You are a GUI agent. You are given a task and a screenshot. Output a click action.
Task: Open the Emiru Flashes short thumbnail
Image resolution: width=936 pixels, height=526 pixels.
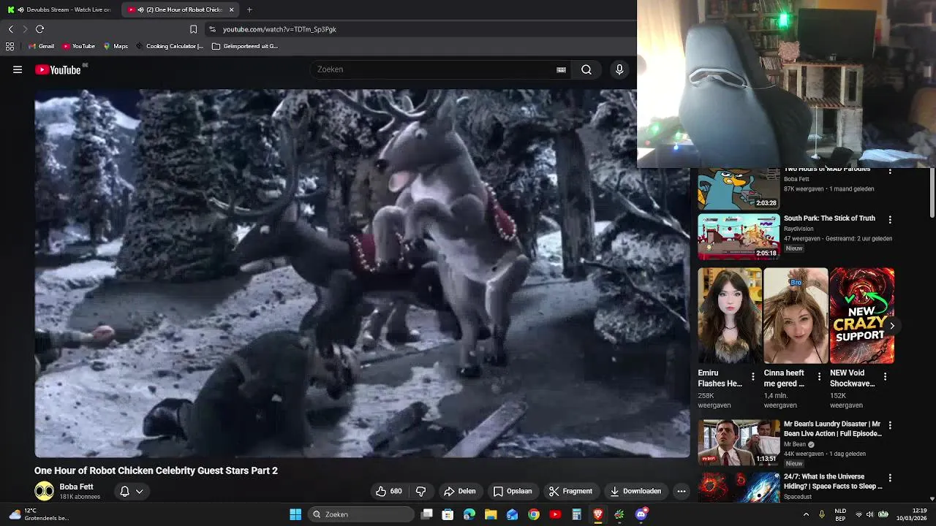730,316
